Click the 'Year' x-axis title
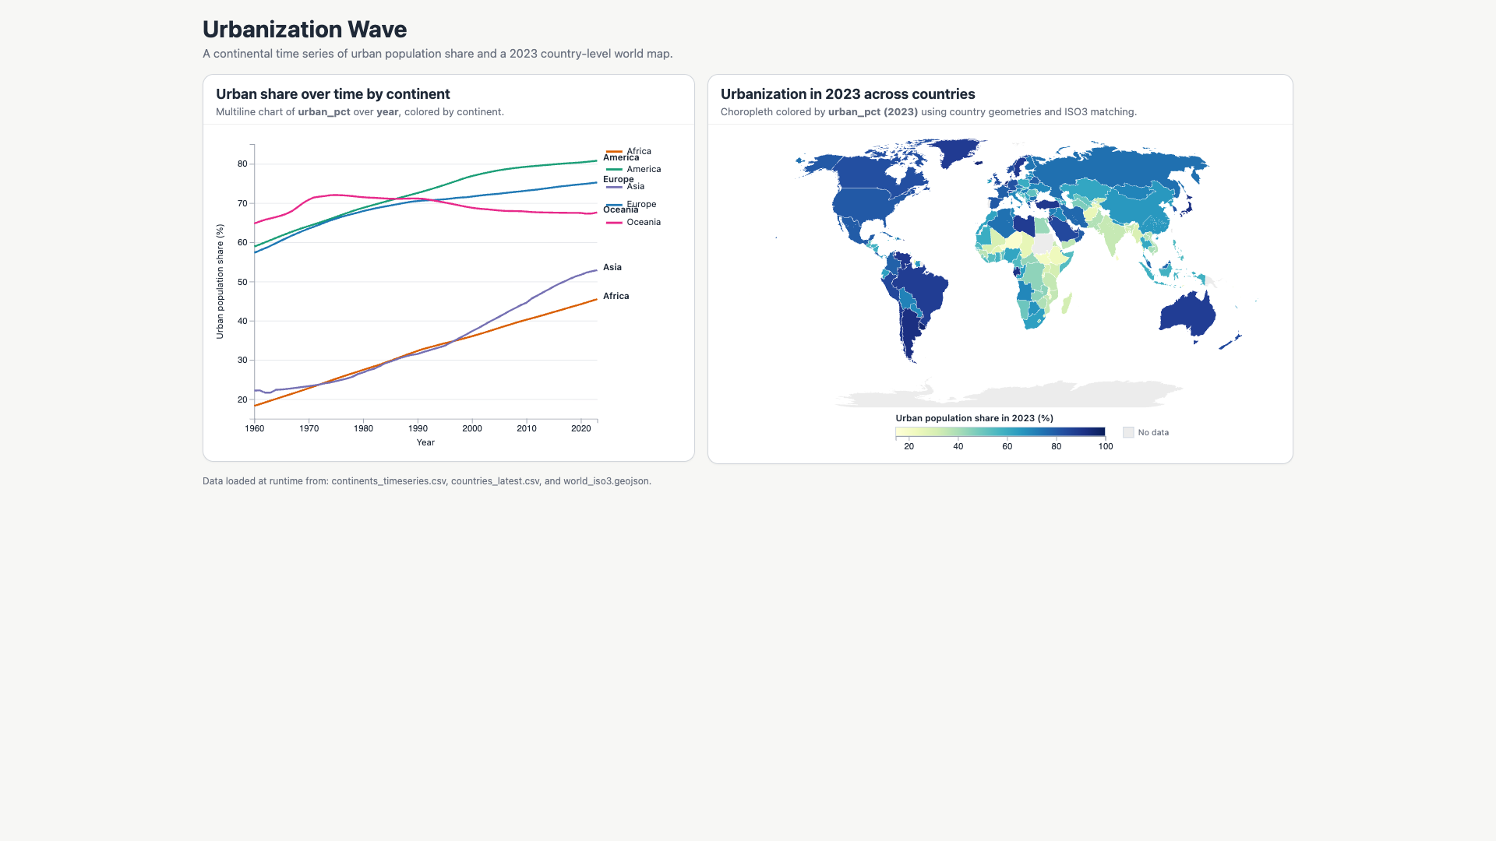 click(x=425, y=442)
